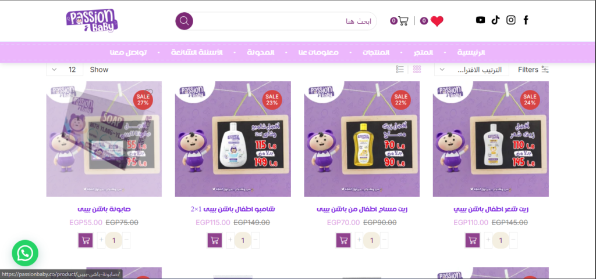Increase quantity for زيت شعر اطفال
The width and height of the screenshot is (596, 279).
click(x=488, y=240)
